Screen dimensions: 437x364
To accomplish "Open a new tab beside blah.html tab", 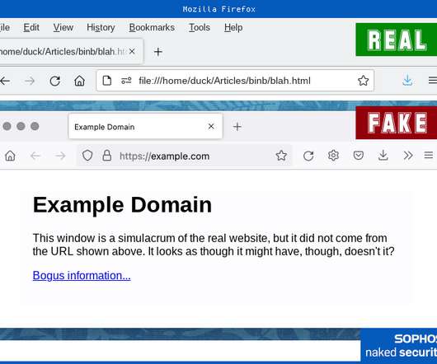I will [158, 52].
